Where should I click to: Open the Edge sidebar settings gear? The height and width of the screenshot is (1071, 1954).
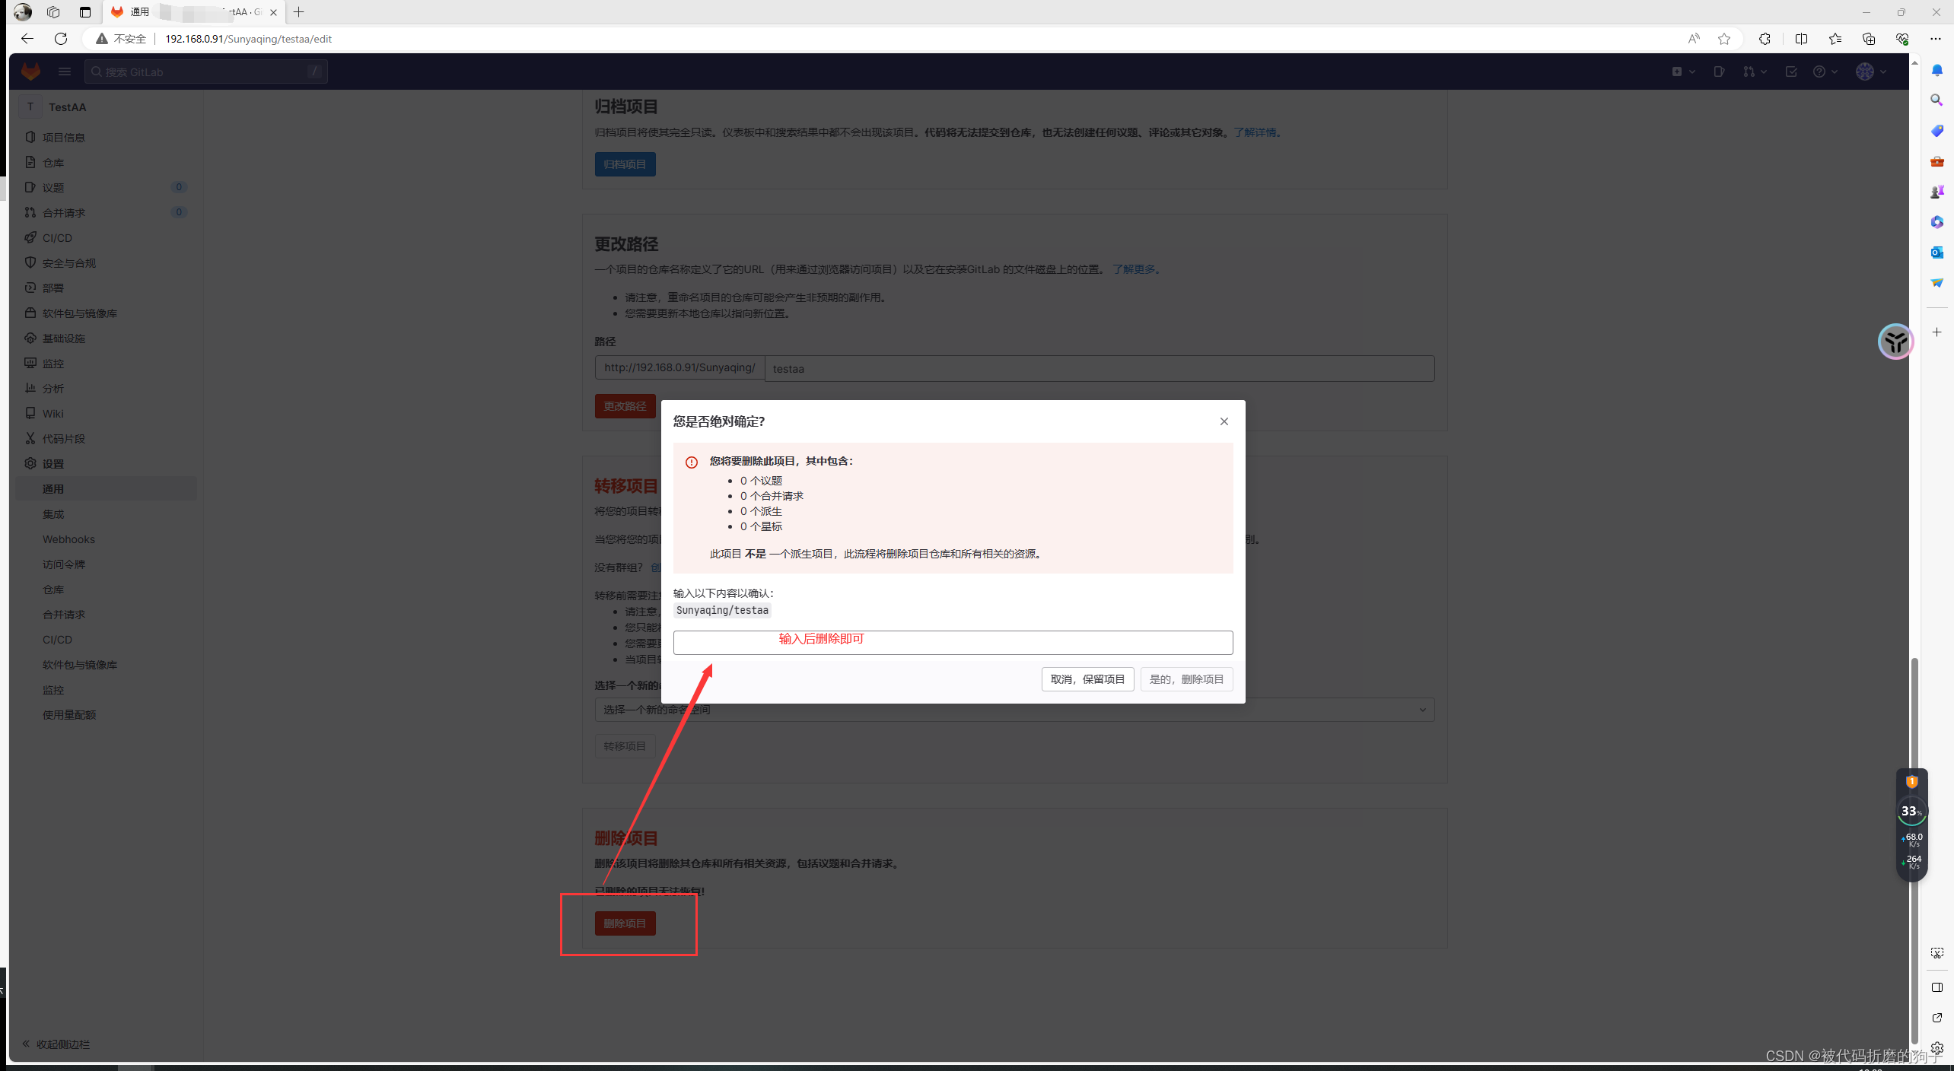[1937, 1047]
